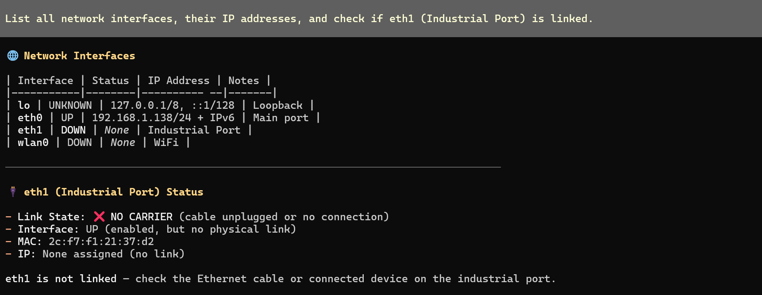Click the IP: None assigned line
This screenshot has width=762, height=295.
101,254
